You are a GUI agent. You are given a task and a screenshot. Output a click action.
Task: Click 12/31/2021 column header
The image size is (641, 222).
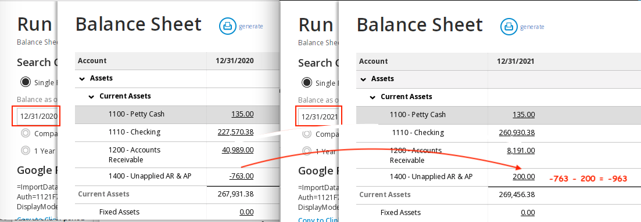click(x=516, y=61)
